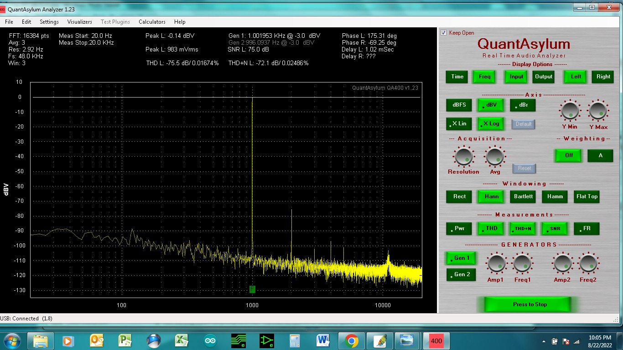Click the green F marker at 1000 Hz

click(x=252, y=289)
